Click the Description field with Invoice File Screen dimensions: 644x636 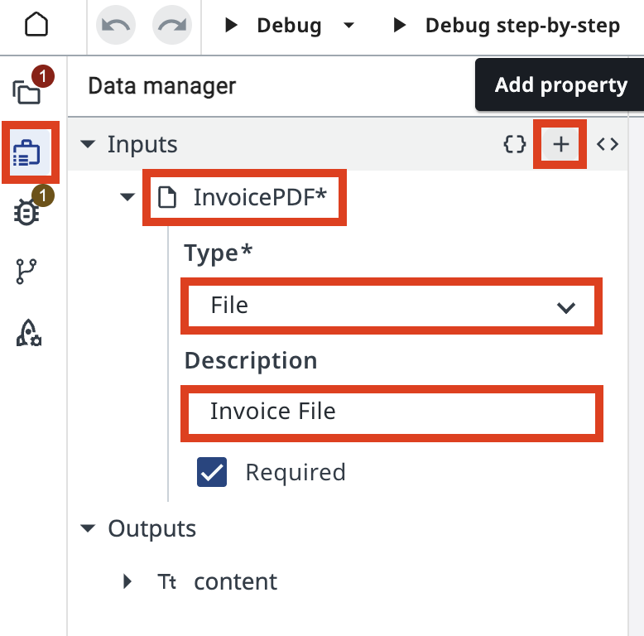pos(392,413)
